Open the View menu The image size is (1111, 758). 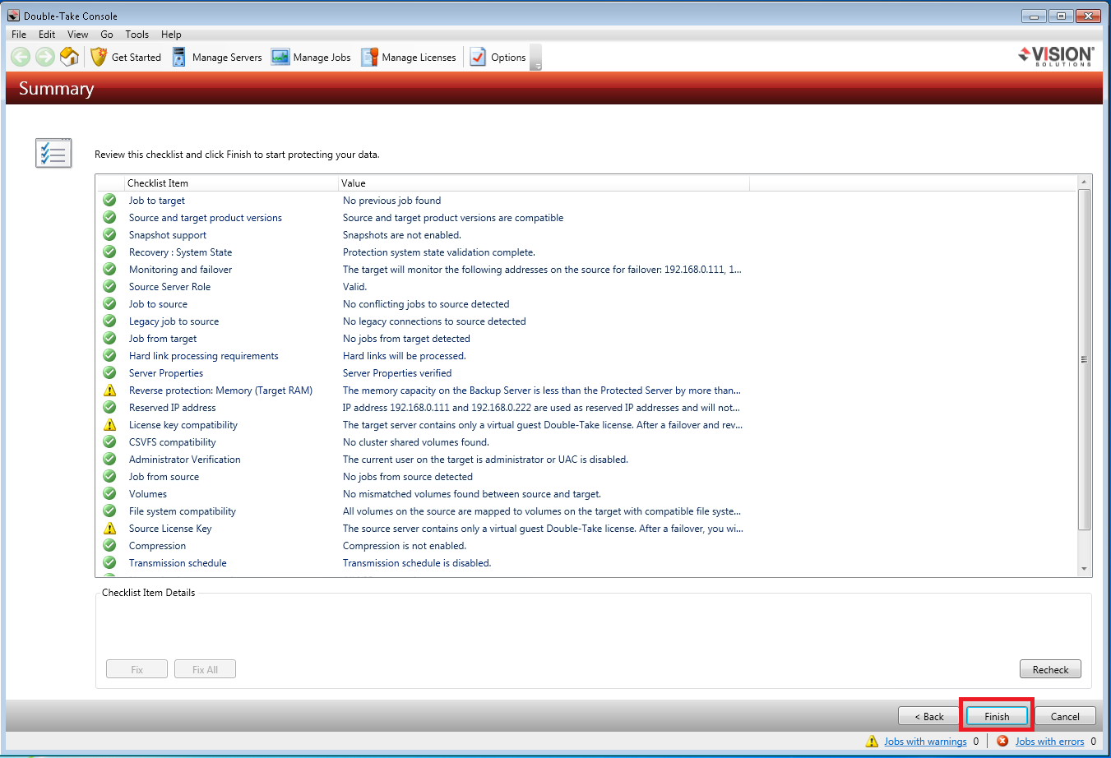pyautogui.click(x=78, y=35)
